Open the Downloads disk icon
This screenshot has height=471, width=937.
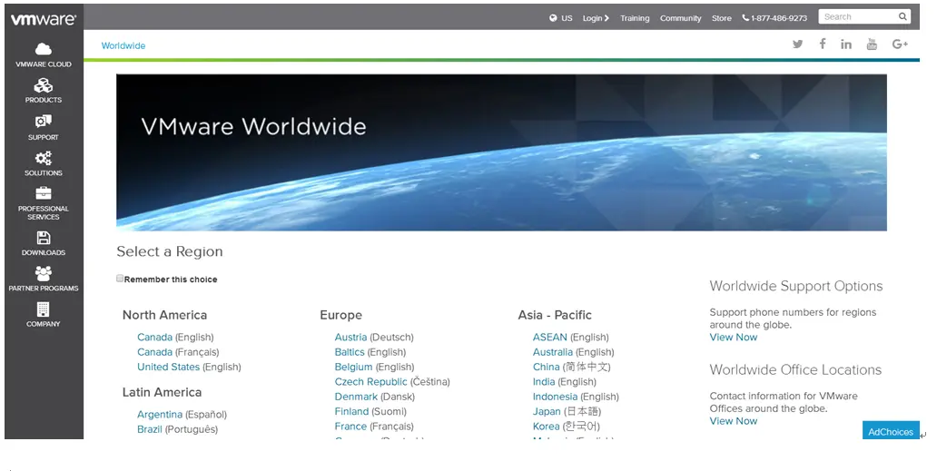(x=43, y=238)
